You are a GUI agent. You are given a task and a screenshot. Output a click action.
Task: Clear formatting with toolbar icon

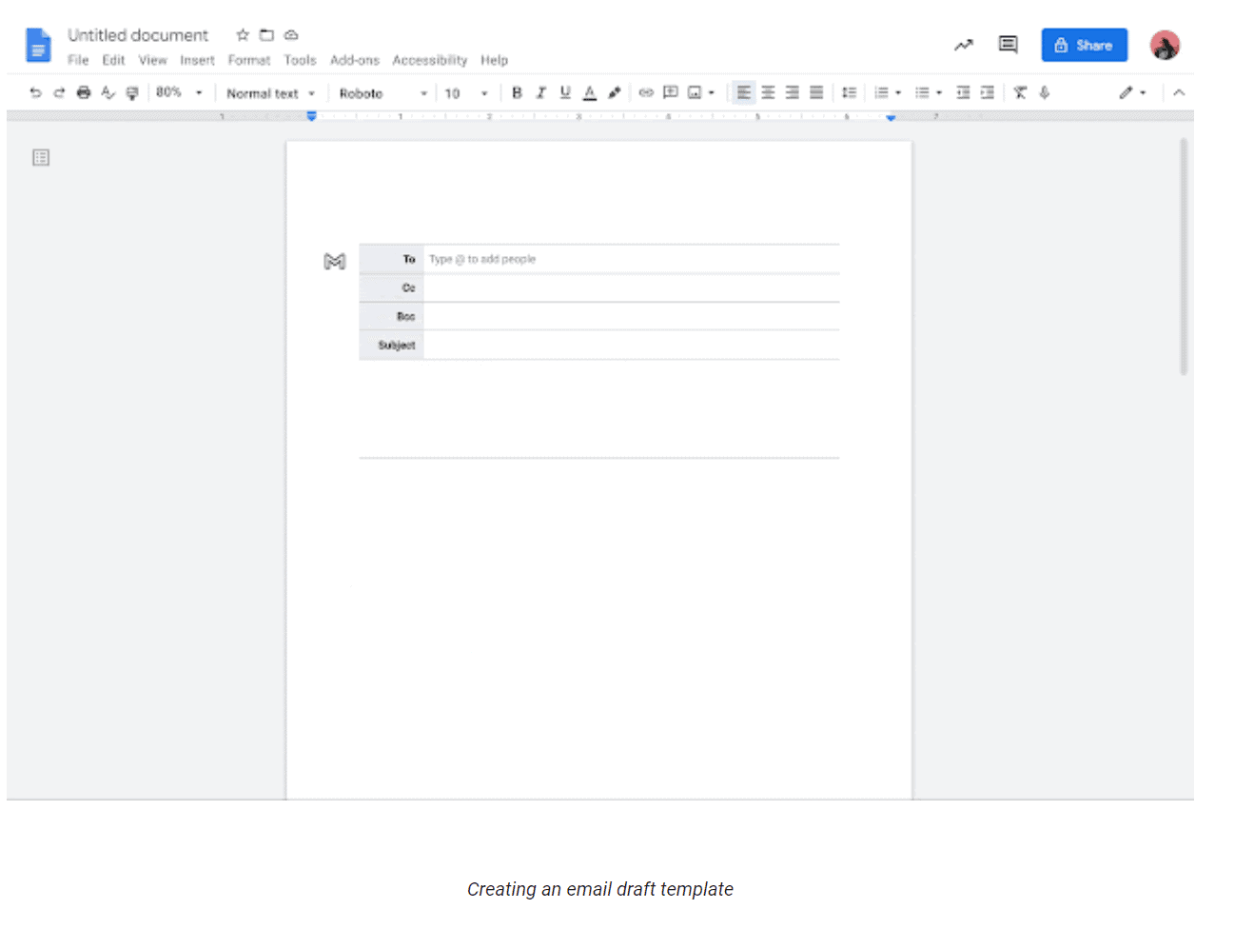pyautogui.click(x=1020, y=92)
